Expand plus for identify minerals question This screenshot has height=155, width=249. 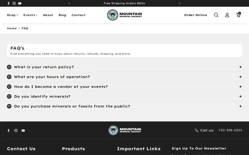pos(240,96)
